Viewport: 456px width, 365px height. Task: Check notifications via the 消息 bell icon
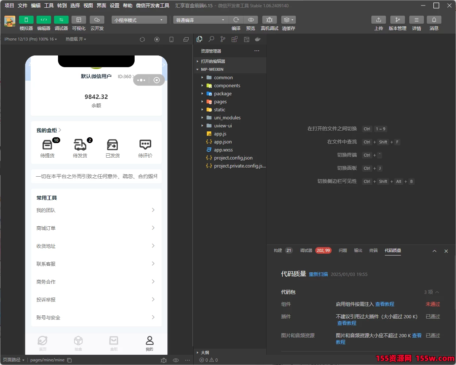tap(434, 20)
